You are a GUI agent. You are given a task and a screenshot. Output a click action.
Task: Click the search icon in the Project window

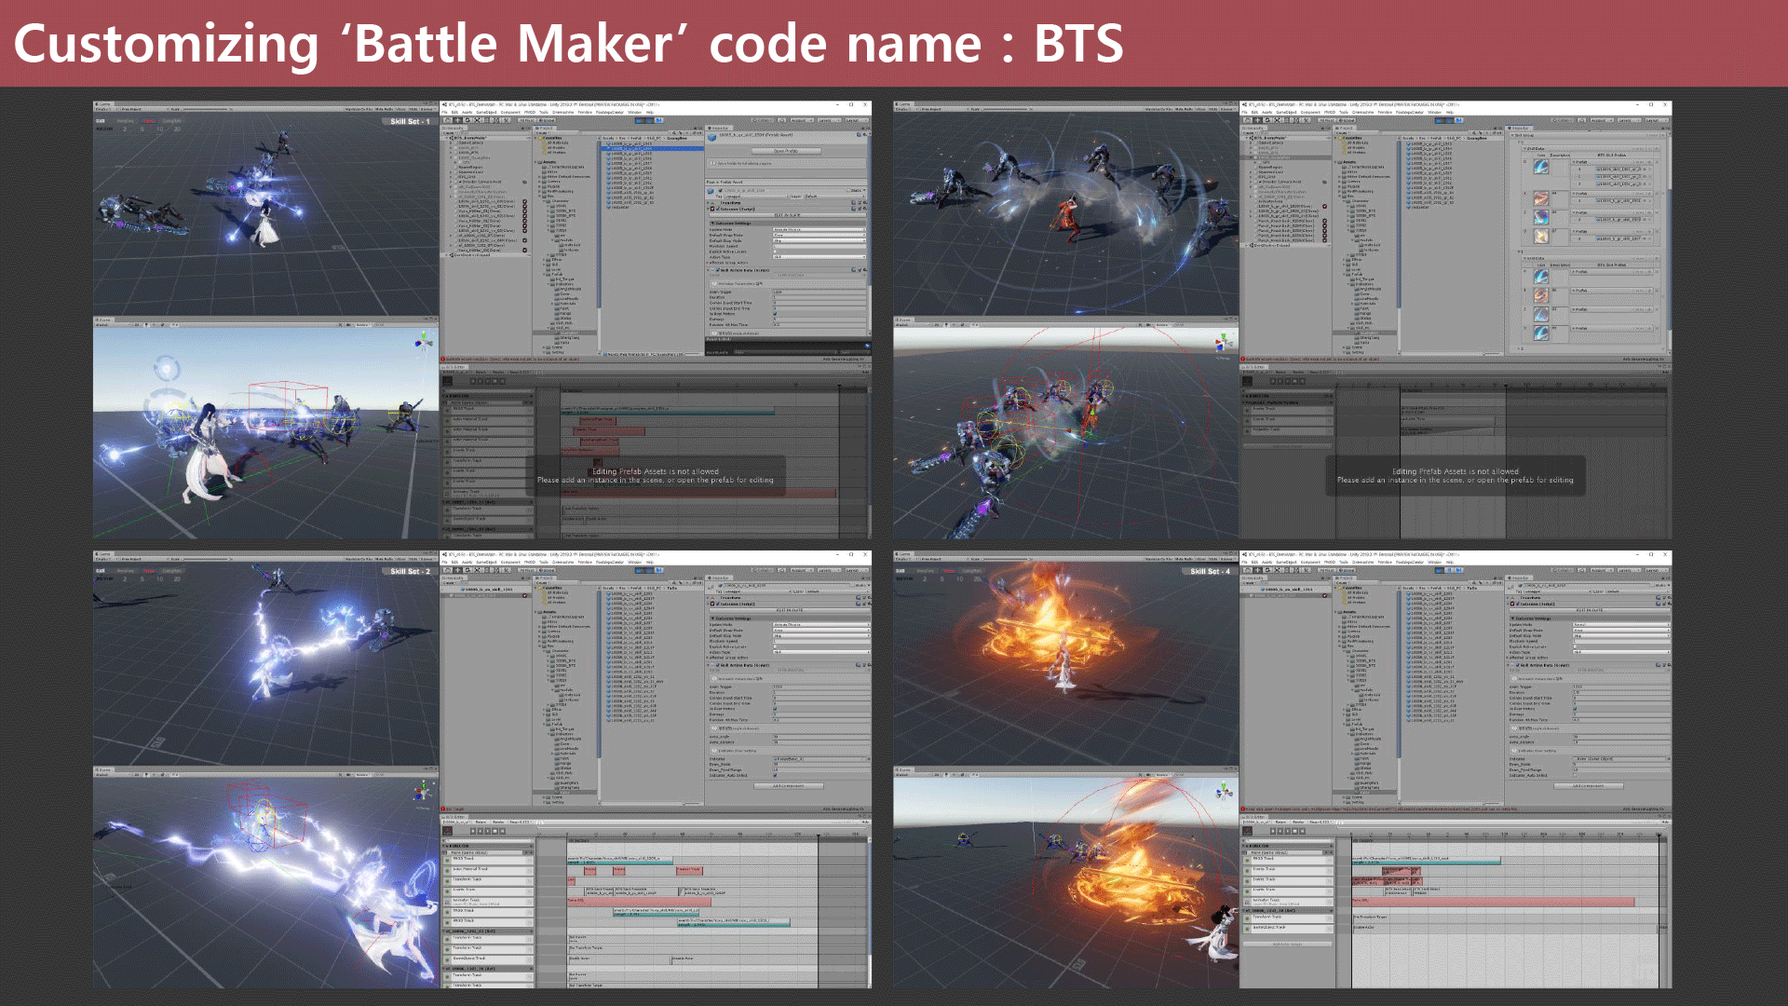click(674, 132)
